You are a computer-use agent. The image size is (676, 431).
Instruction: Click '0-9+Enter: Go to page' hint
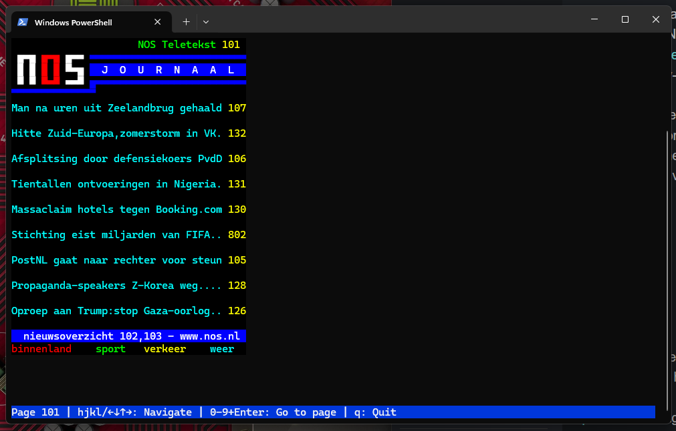click(x=273, y=412)
